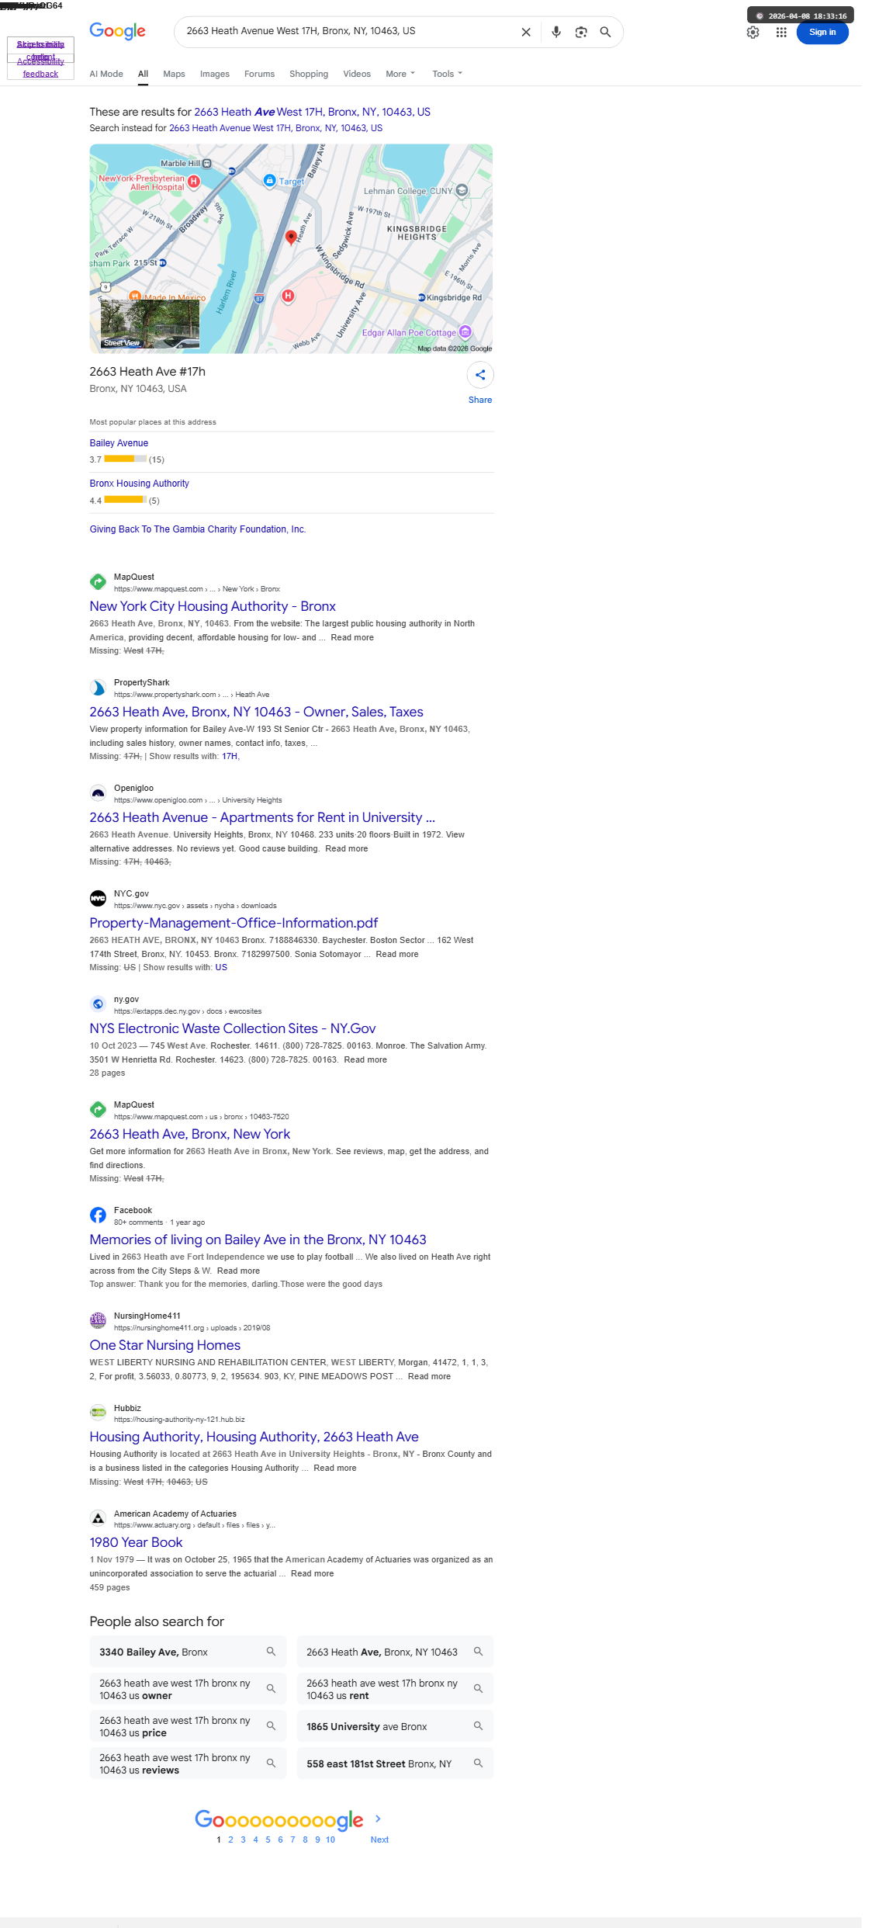Open the Street View thumbnail
Screen dimensions: 872x1928
pos(150,324)
